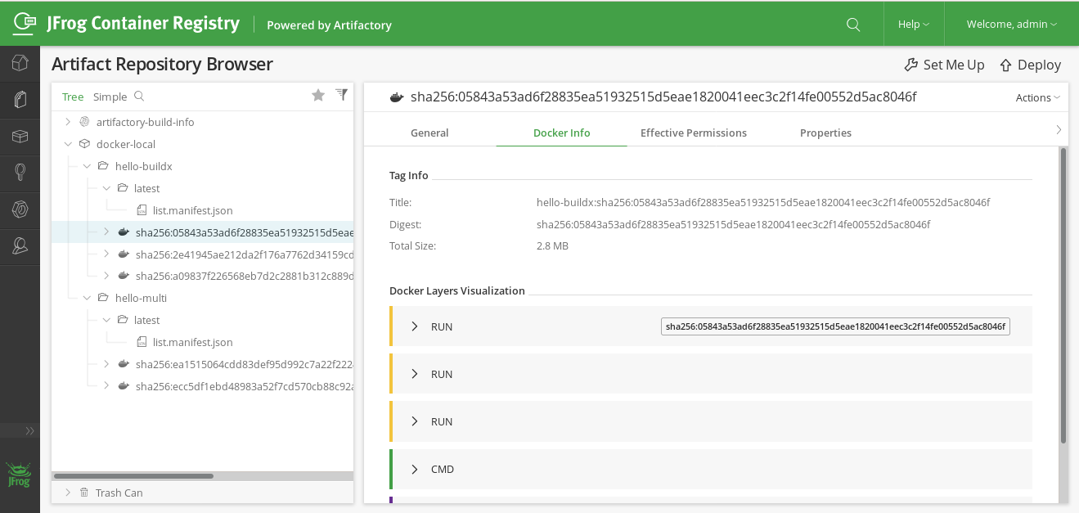This screenshot has height=513, width=1079.
Task: Collapse the hello-multi folder in the tree
Action: [87, 297]
